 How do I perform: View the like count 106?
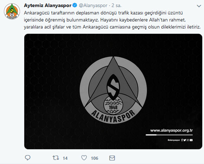(x=95, y=158)
